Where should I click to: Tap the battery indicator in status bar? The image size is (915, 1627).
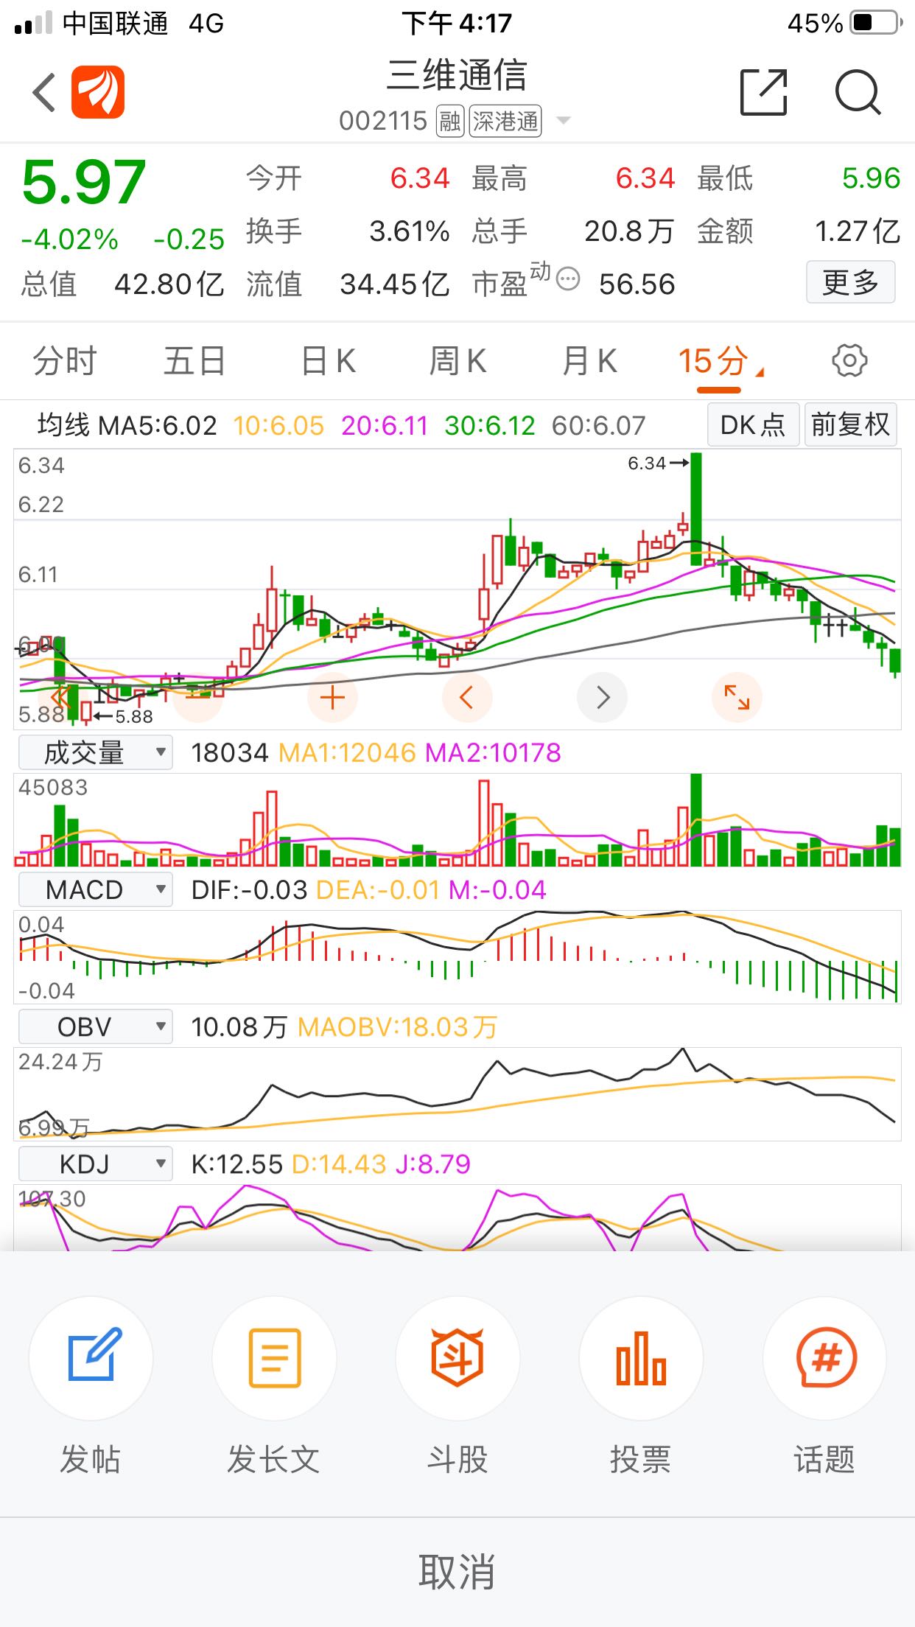(x=877, y=23)
